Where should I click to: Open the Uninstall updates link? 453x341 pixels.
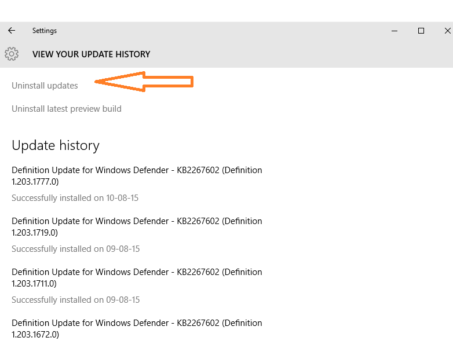(45, 86)
